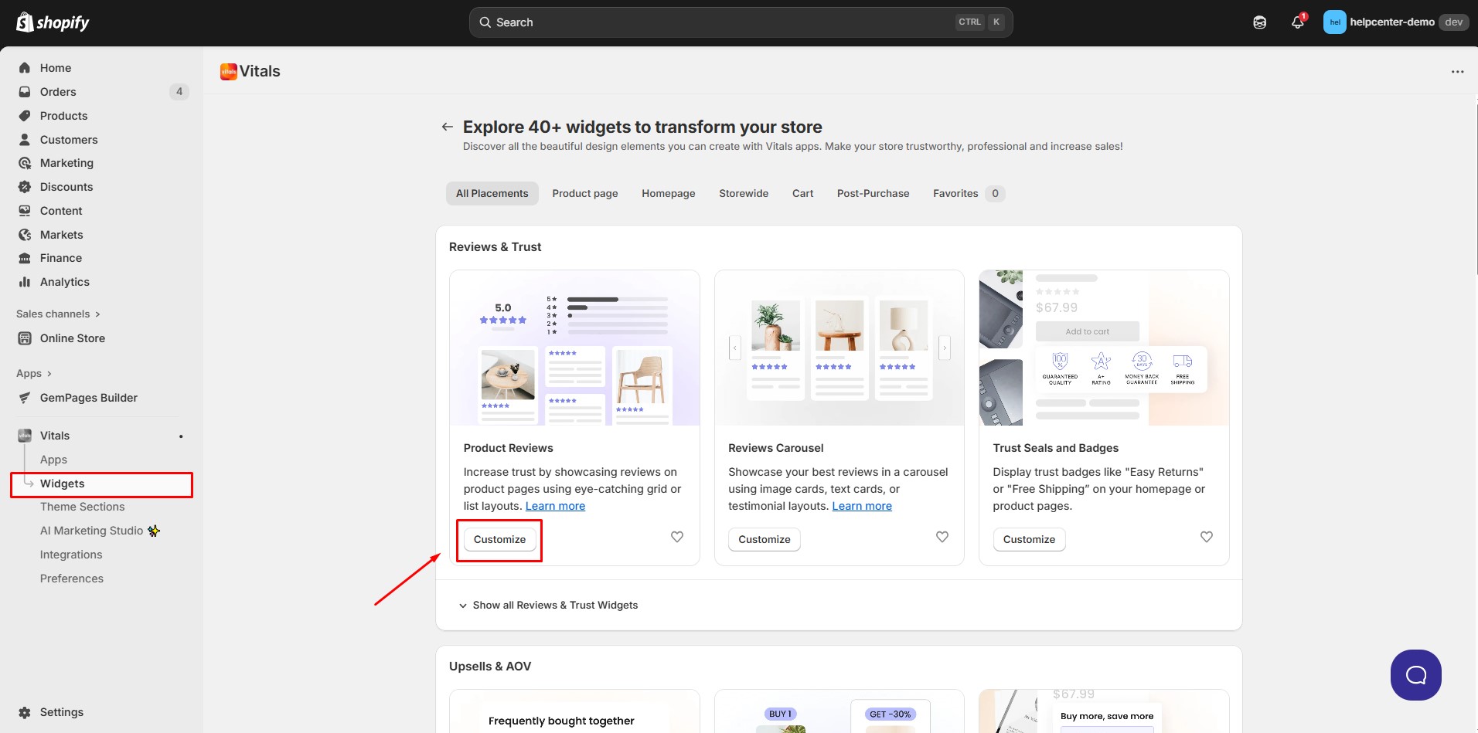This screenshot has height=733, width=1478.
Task: Click the notifications bell icon
Action: 1297,22
